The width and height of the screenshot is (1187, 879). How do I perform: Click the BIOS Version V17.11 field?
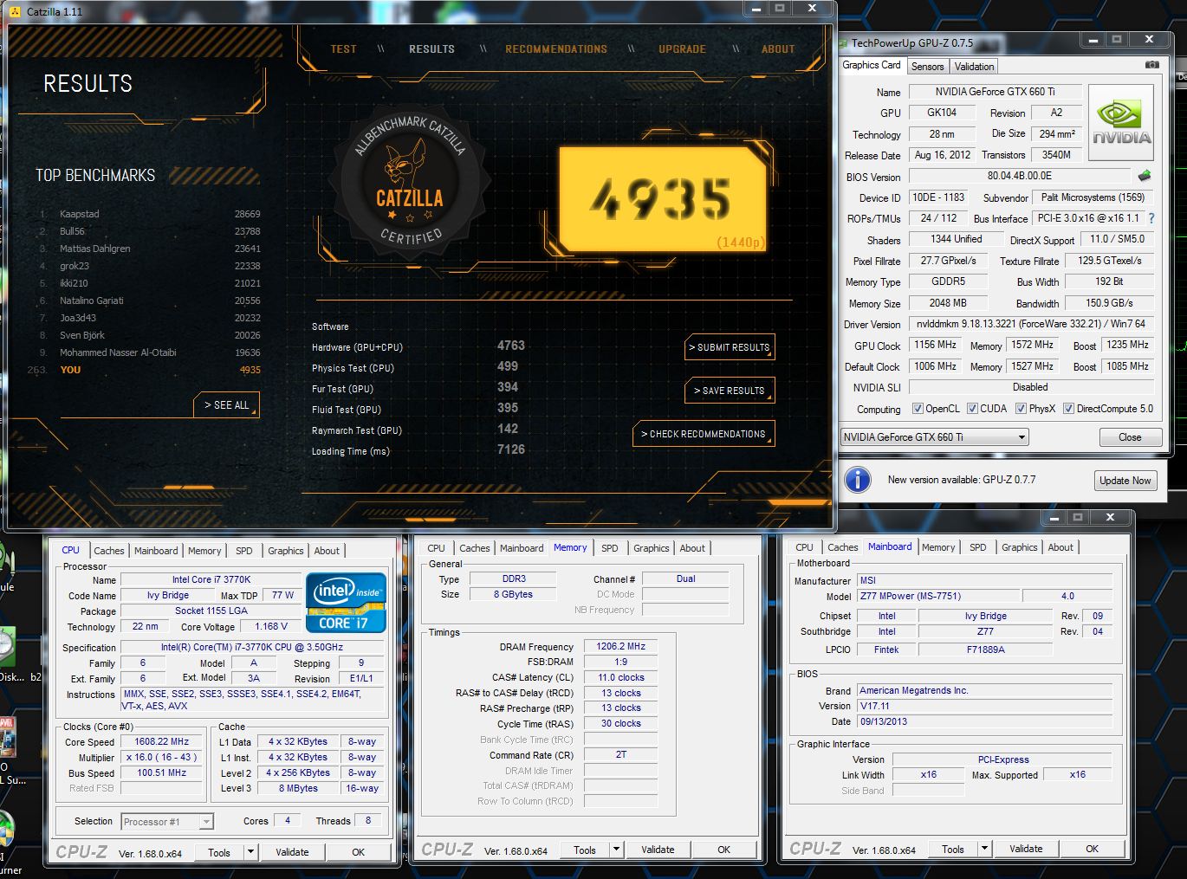pyautogui.click(x=984, y=706)
